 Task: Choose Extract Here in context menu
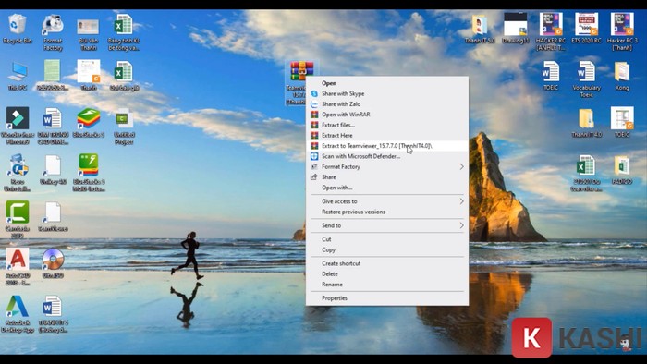tap(387, 135)
